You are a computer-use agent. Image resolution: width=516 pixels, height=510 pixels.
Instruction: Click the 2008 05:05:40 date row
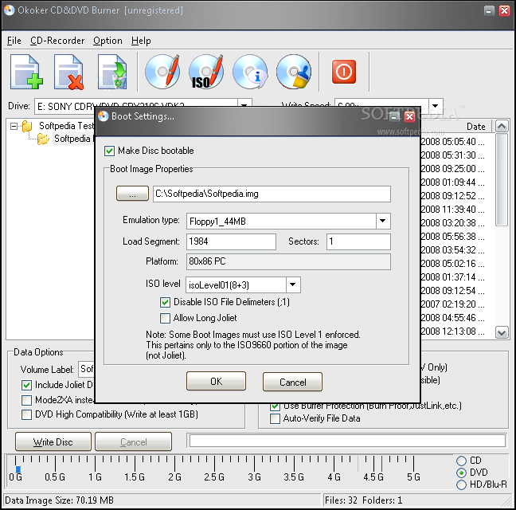(x=453, y=142)
